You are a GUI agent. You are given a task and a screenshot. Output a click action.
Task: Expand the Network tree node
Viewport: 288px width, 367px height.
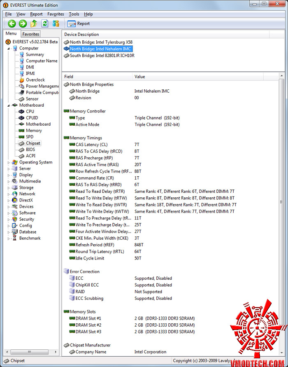(9, 194)
